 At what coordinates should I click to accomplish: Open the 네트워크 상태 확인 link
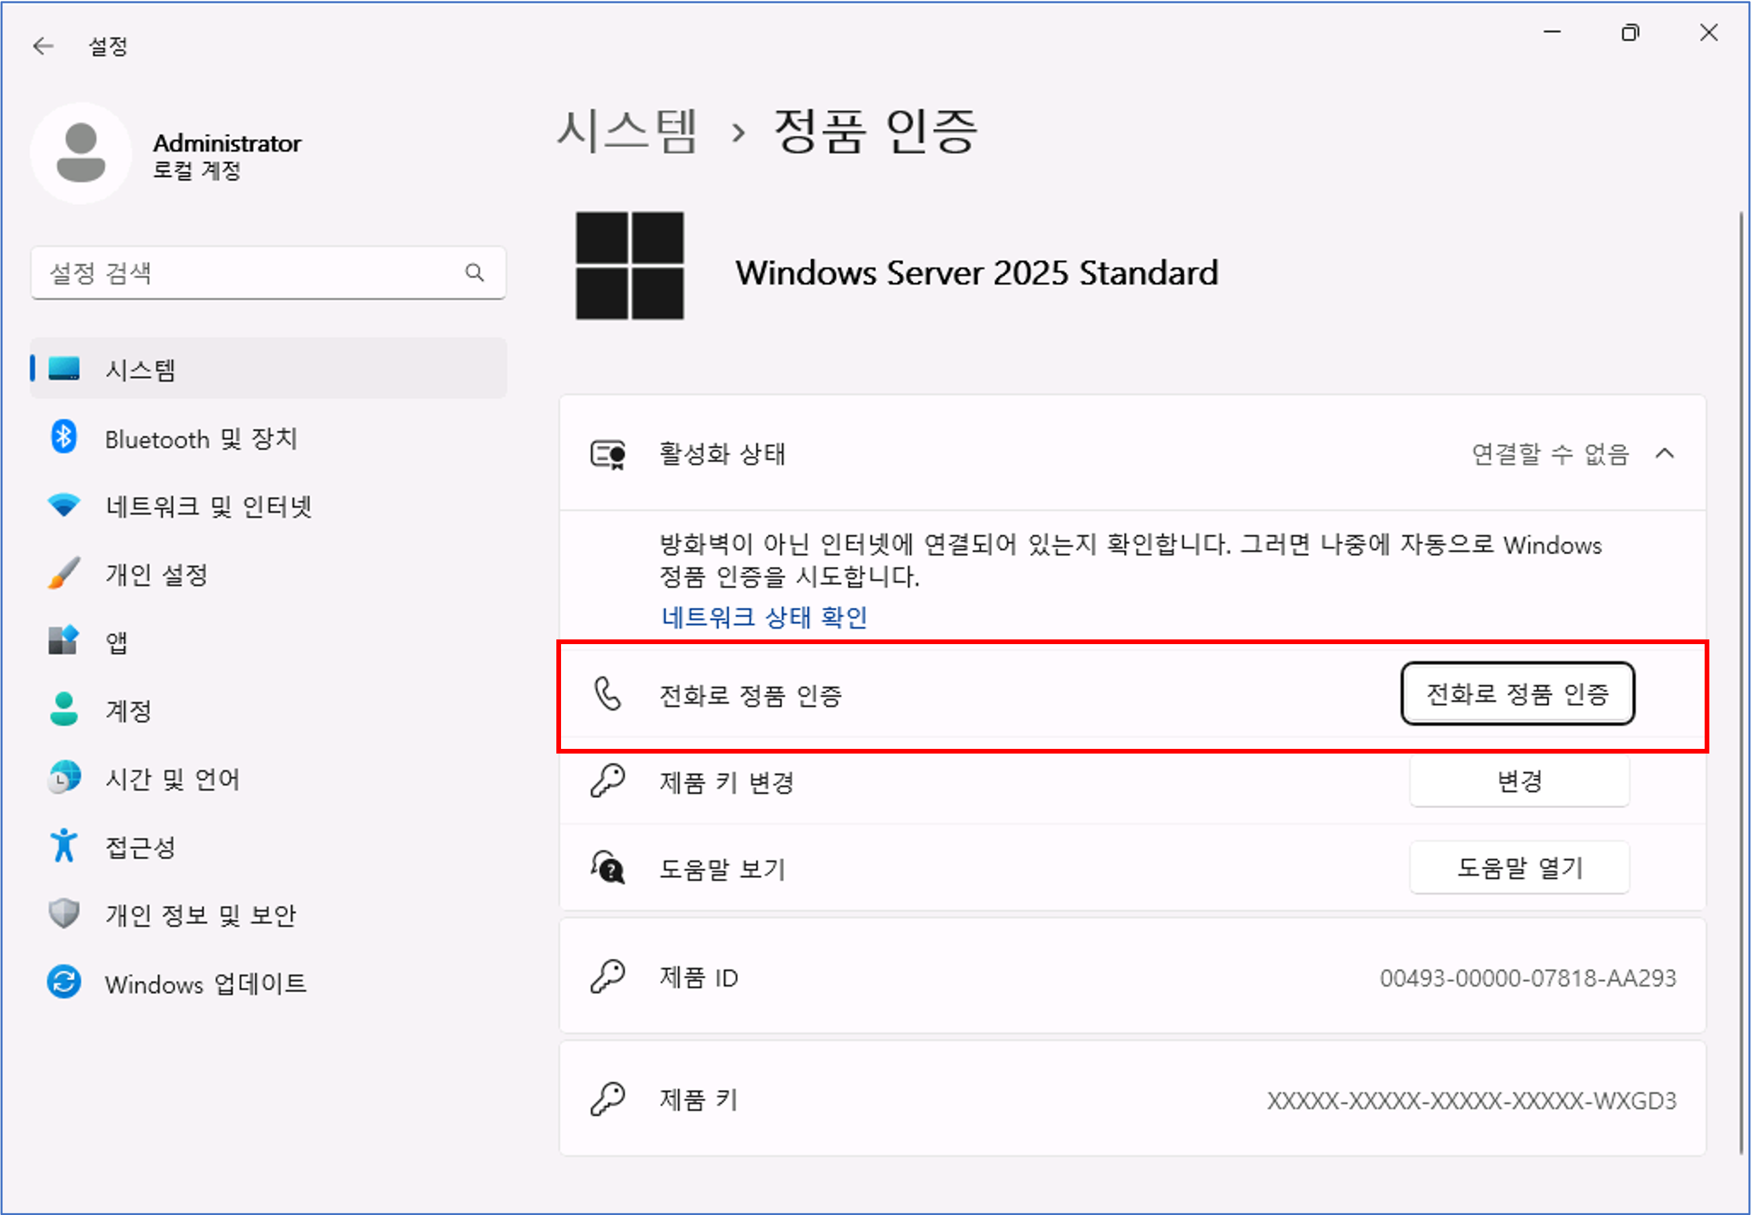764,617
